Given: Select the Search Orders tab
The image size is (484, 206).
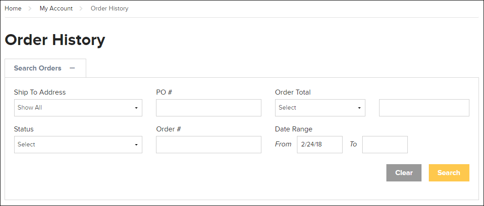Looking at the screenshot, I should (45, 68).
